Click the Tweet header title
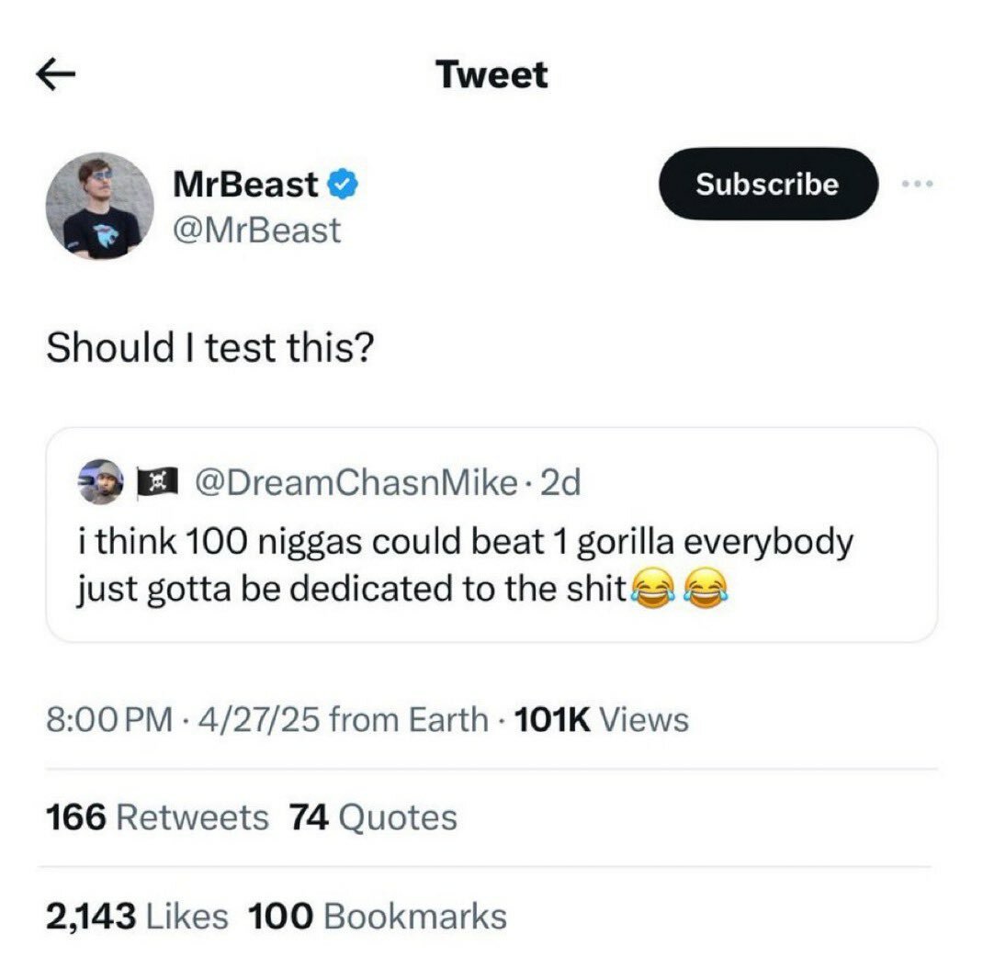The image size is (983, 957). coord(492,74)
